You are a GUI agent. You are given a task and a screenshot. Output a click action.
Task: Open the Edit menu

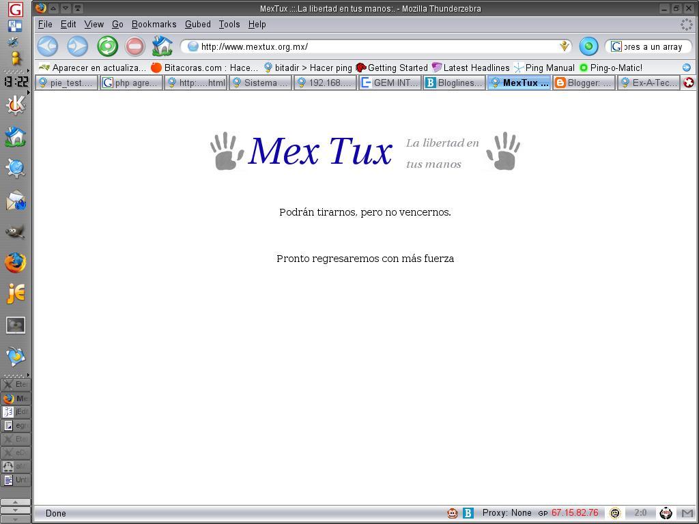[x=68, y=25]
